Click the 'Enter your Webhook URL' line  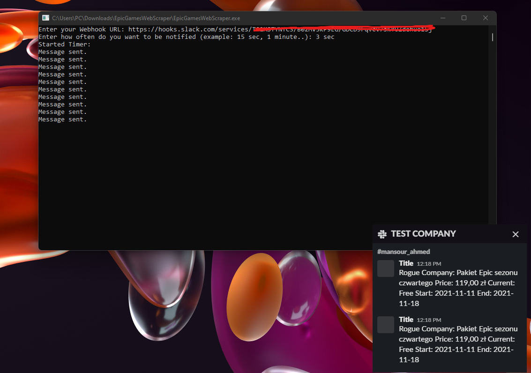[236, 30]
